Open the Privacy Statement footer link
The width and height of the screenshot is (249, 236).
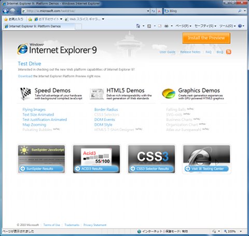coord(95,225)
